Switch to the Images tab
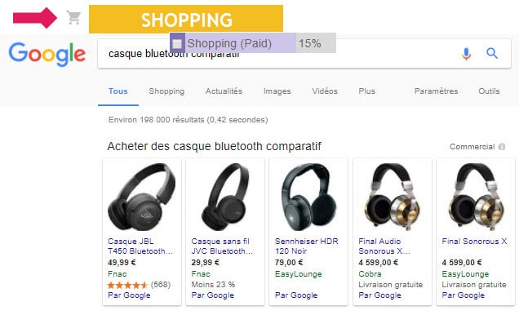Viewport: 519px width, 315px height. [x=277, y=91]
